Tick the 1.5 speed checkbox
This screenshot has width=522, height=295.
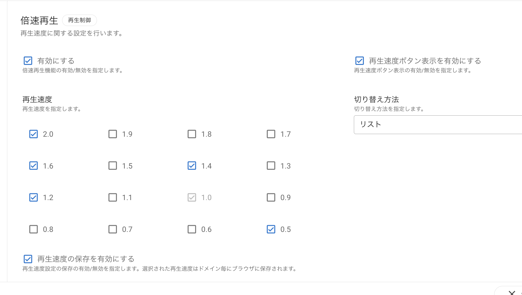pyautogui.click(x=113, y=166)
